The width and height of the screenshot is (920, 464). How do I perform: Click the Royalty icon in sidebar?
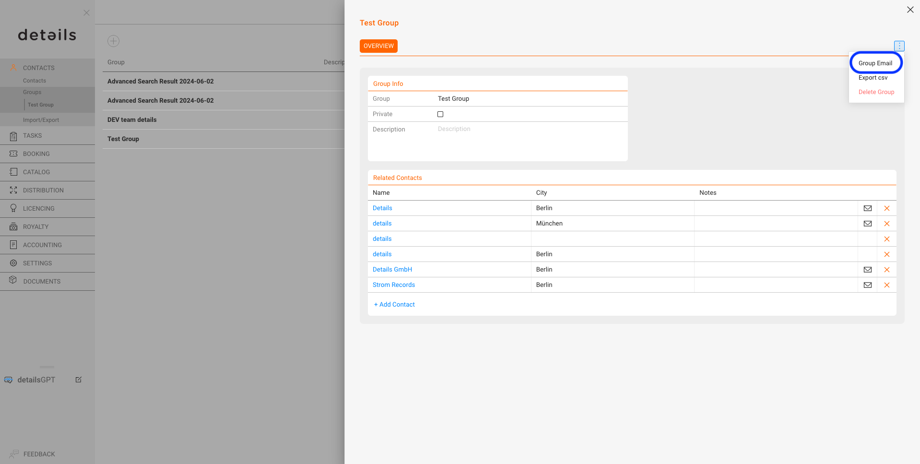tap(13, 226)
